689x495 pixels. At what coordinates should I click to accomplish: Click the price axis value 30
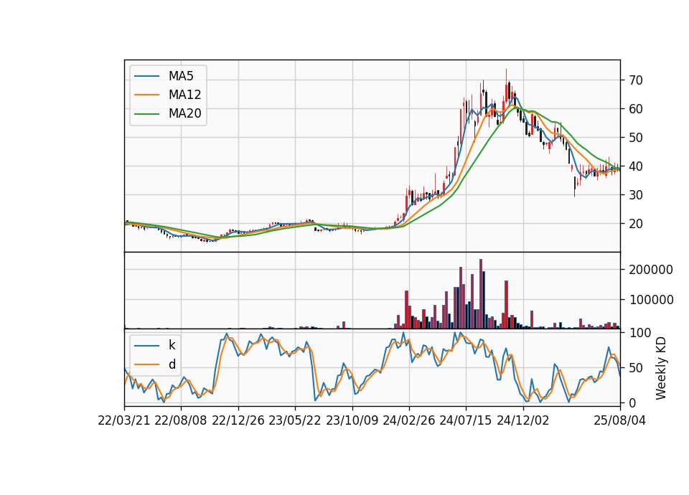tap(636, 195)
